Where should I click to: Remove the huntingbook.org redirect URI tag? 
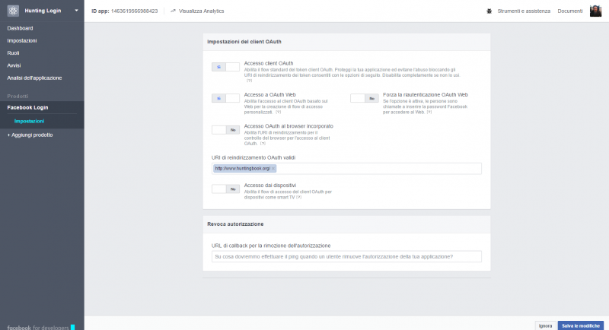coord(273,168)
